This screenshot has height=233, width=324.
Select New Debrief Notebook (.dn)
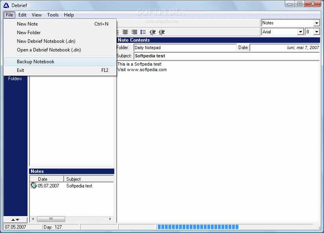coord(60,41)
